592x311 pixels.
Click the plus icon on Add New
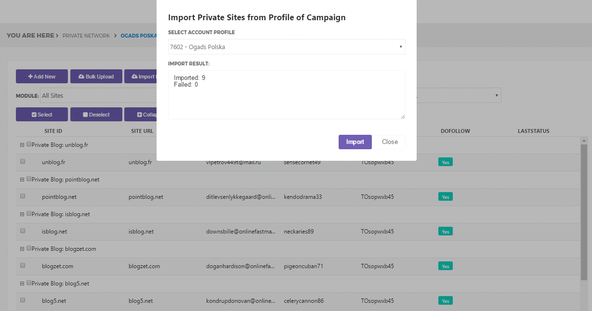pos(30,77)
